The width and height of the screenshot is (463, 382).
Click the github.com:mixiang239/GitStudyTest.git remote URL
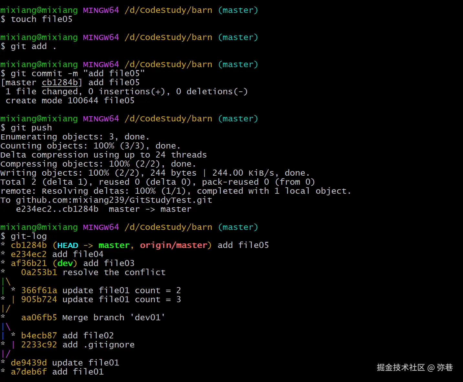[x=114, y=200]
